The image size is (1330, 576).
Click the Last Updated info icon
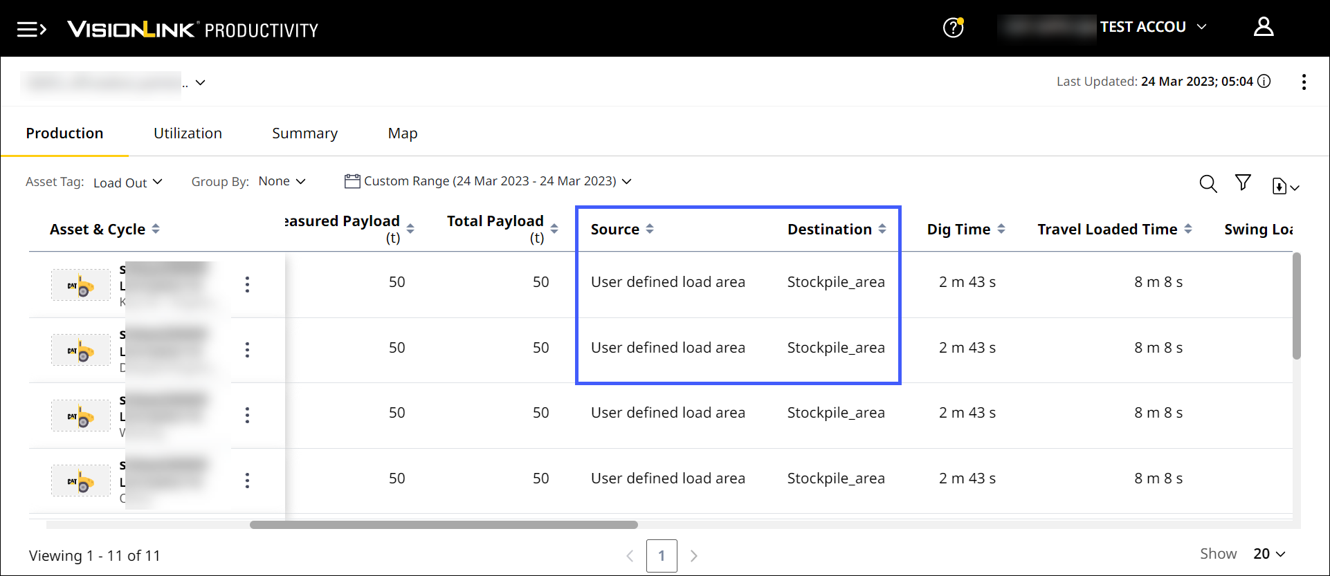click(x=1264, y=82)
